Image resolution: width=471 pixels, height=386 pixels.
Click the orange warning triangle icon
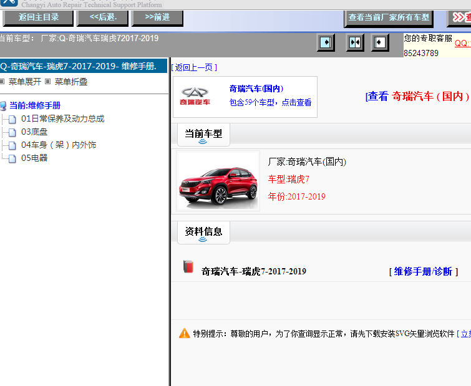185,333
